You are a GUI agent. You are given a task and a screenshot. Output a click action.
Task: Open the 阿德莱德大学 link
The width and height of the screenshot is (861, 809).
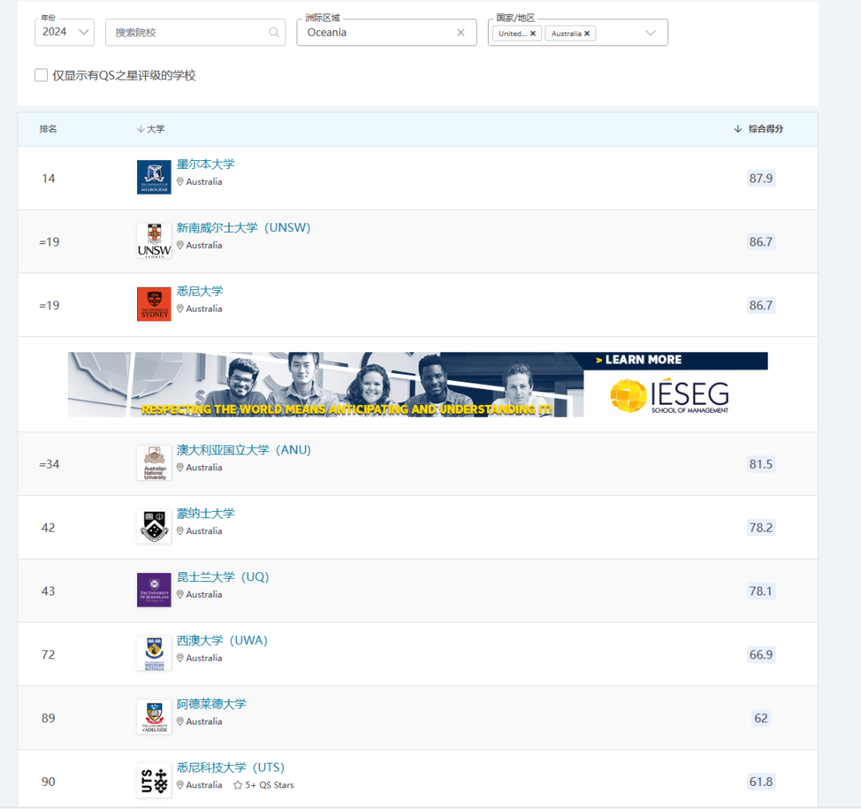tap(211, 704)
